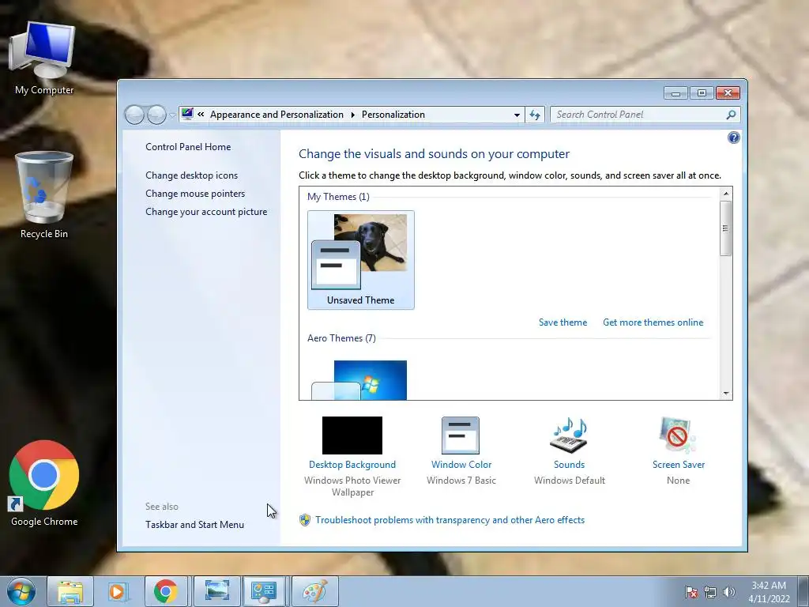Image resolution: width=809 pixels, height=607 pixels.
Task: Click the Screen Saver label link
Action: (x=679, y=465)
